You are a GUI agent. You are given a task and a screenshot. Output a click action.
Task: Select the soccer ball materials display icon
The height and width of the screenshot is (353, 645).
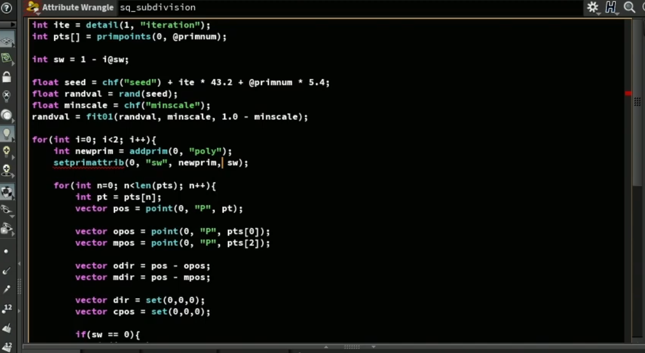[7, 192]
